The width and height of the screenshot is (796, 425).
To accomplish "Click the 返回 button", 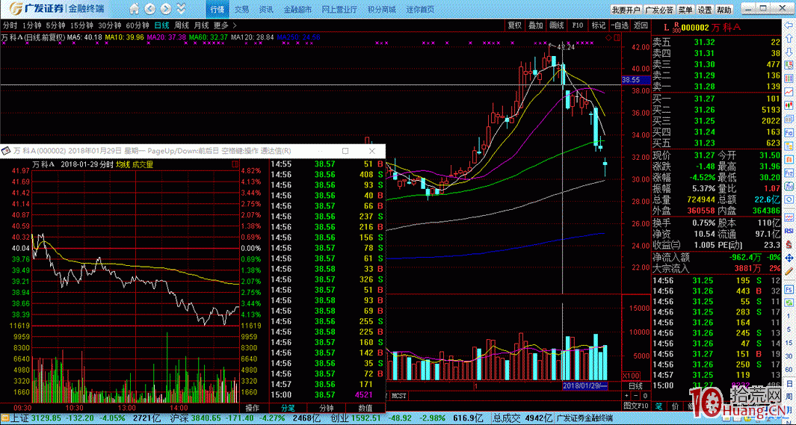I will (x=641, y=25).
